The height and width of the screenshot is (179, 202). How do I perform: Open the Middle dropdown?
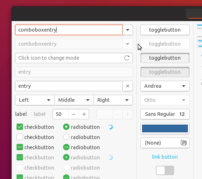pos(74,100)
